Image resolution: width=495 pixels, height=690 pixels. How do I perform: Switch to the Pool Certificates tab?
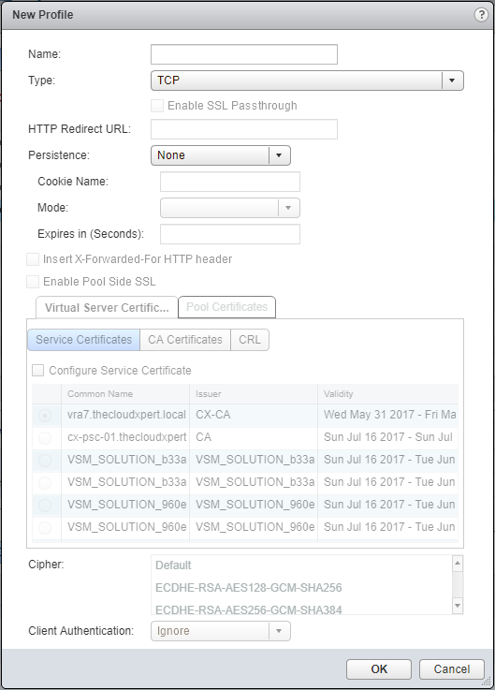pyautogui.click(x=227, y=307)
